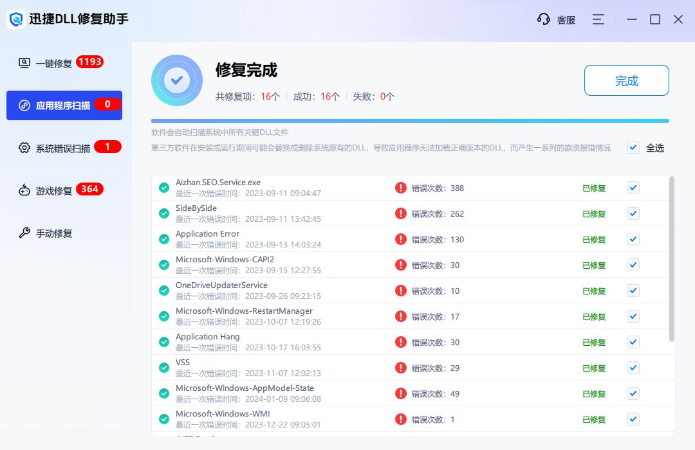Click the red error icon for Application Error

[401, 239]
